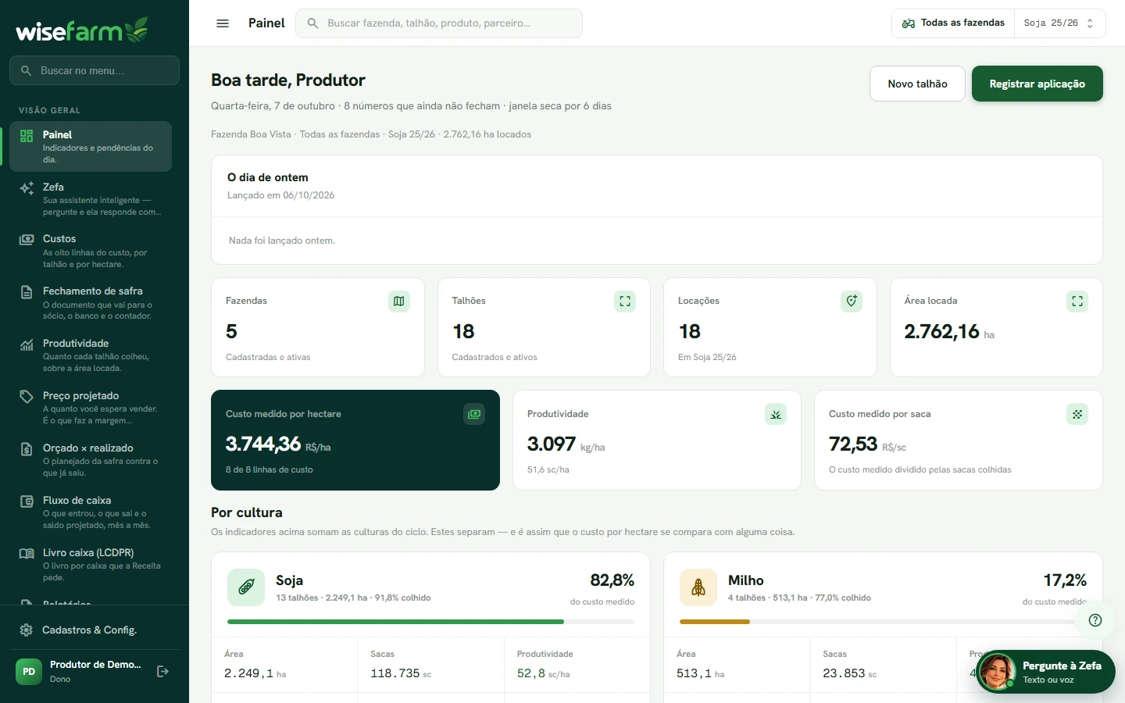
Task: Click the Nada foi lançado ontem message
Action: [282, 241]
